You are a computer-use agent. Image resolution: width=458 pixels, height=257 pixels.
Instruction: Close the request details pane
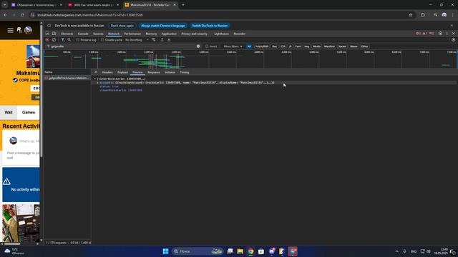tap(96, 72)
